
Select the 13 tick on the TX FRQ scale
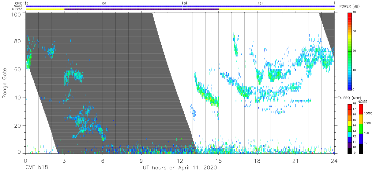pos(354,131)
